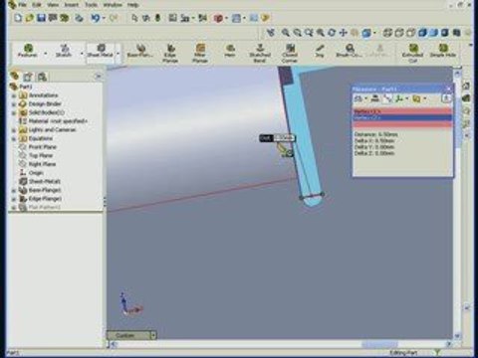Click the Previous View icon
Viewport: 478px width, 358px height.
(x=271, y=33)
